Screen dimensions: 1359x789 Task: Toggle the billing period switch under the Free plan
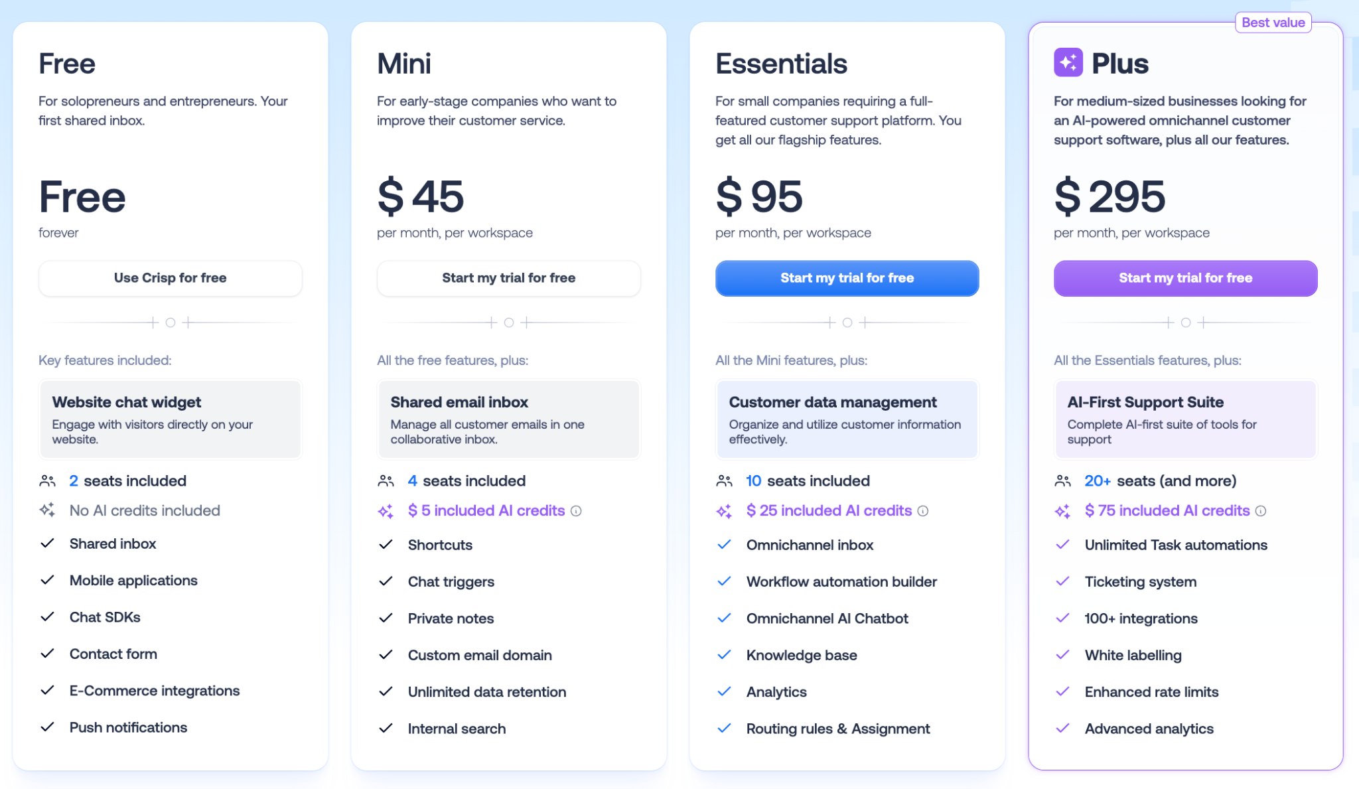(170, 323)
